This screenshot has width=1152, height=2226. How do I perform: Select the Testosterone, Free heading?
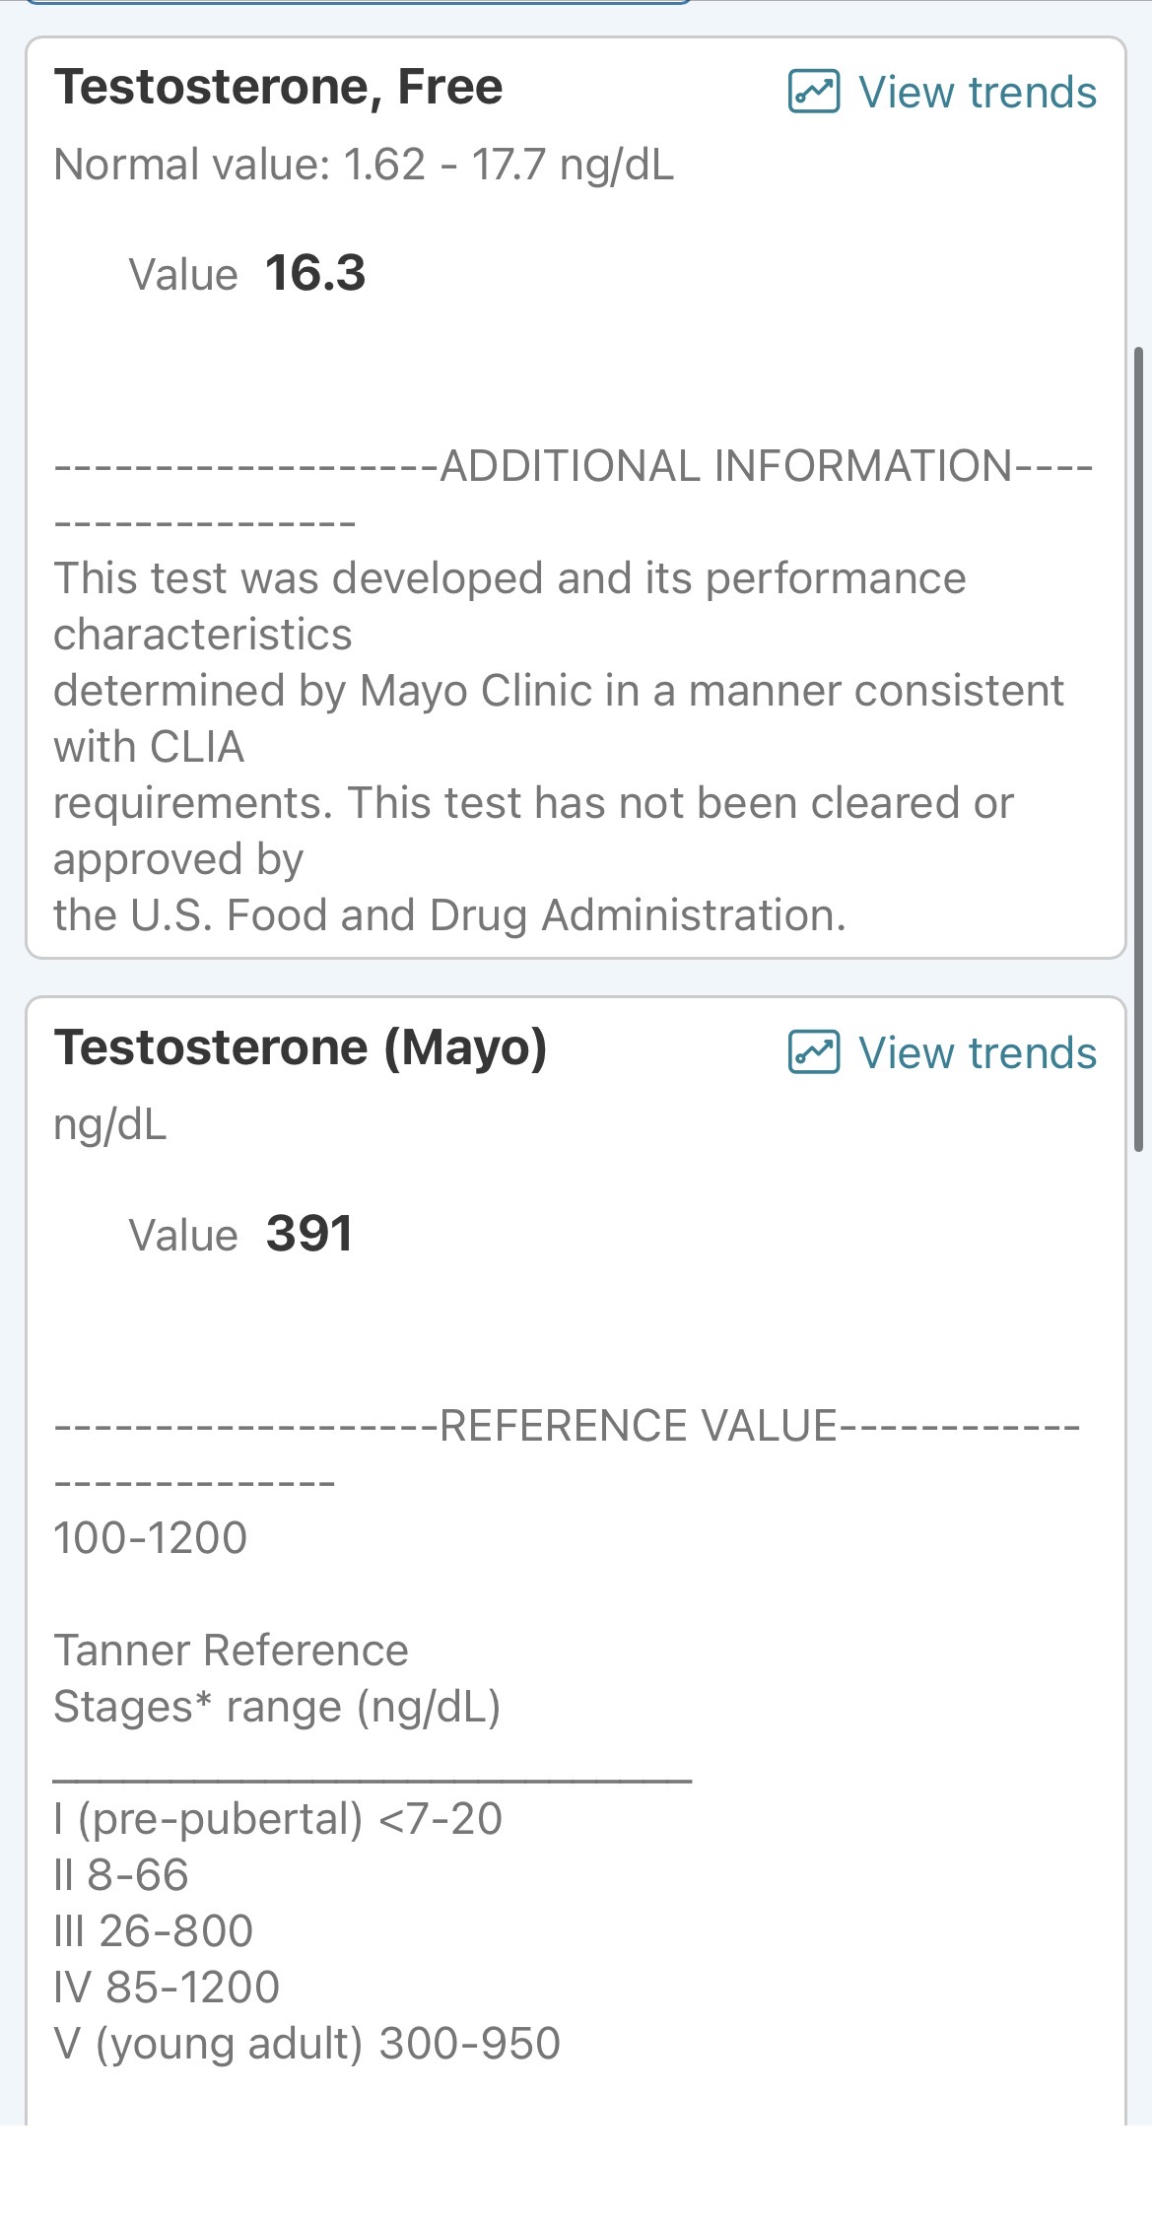click(278, 87)
